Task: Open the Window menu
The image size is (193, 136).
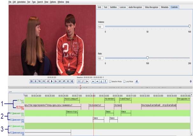Action: click(61, 2)
